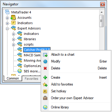Viewport: 112px width, 112px height.
Task: Click the blue gear Modify icon
Action: 45,61
